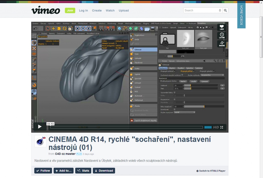
Task: Select the Vyhladit sculpt brush
Action: click(x=144, y=58)
